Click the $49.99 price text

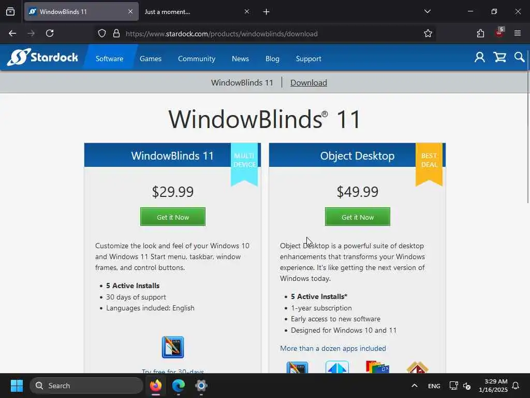point(358,192)
